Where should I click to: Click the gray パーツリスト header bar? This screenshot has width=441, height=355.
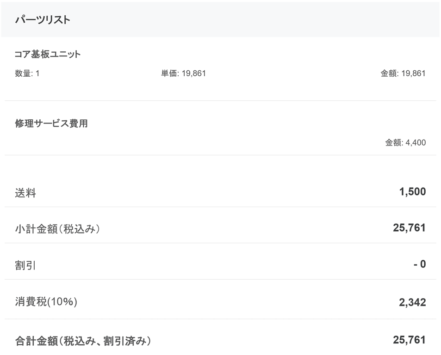220,19
